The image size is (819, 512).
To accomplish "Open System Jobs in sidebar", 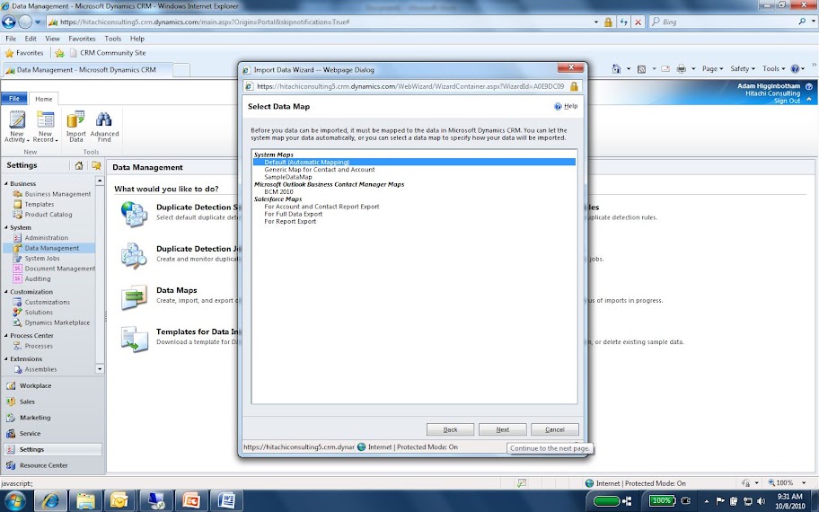I will click(42, 259).
